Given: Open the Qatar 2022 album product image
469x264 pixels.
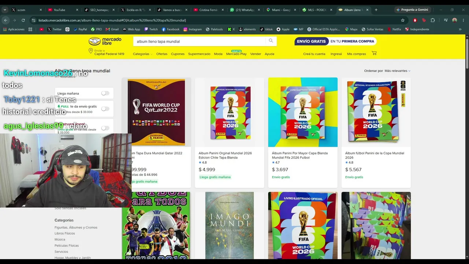Looking at the screenshot, I should [156, 112].
